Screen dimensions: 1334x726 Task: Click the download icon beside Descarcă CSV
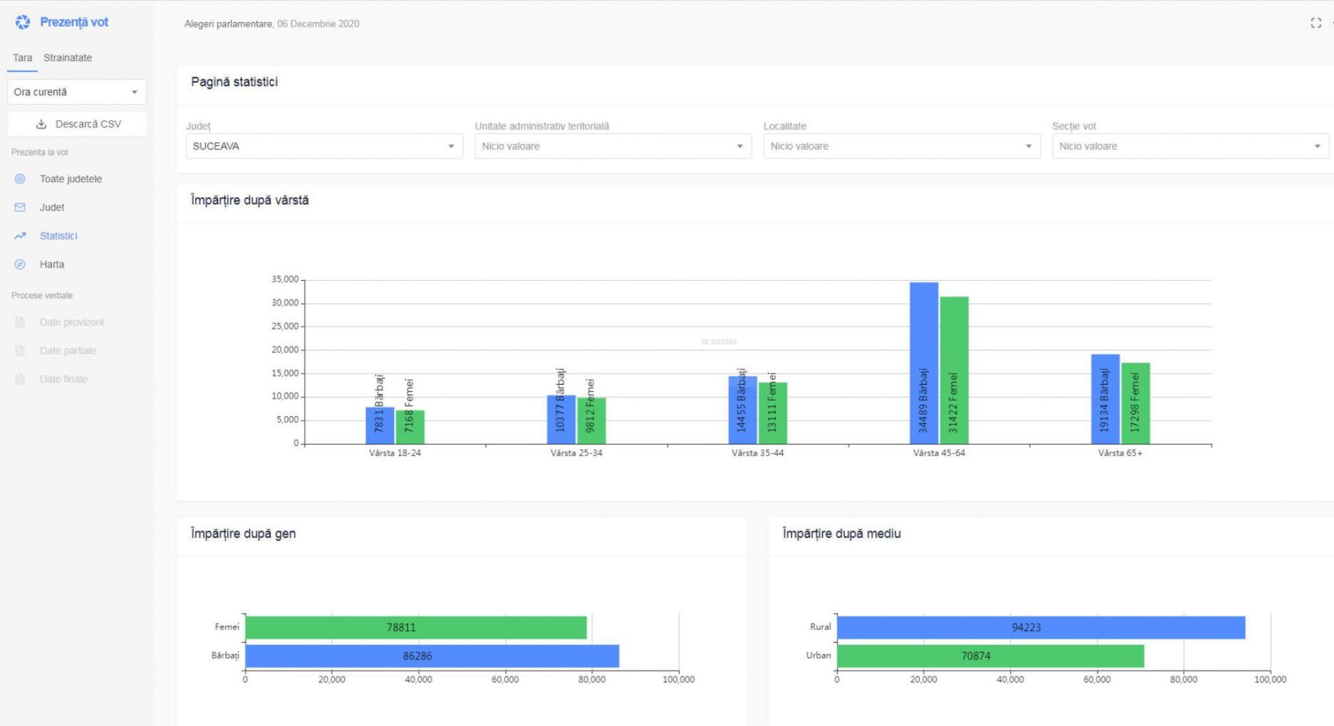tap(41, 124)
